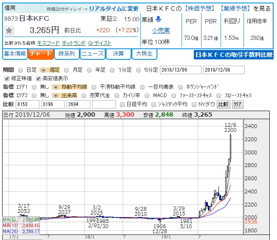Open the 時系列 tab

point(67,54)
